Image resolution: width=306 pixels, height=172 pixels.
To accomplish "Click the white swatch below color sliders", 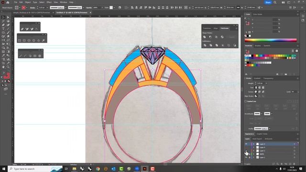I will tap(250, 36).
